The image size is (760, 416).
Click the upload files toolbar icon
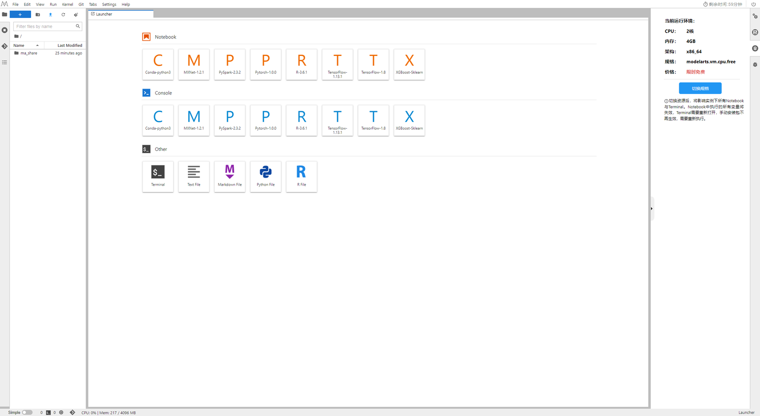click(51, 15)
